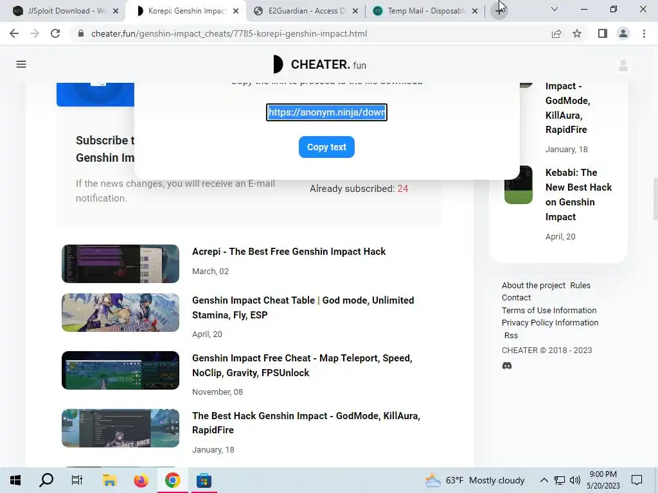Image resolution: width=658 pixels, height=493 pixels.
Task: Launch File Explorer from taskbar
Action: 109,480
